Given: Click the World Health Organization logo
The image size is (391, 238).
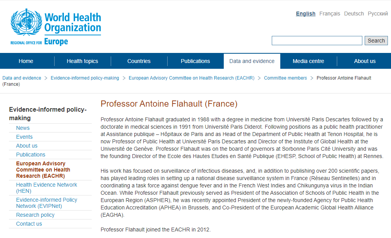Looking at the screenshot, I should (x=56, y=27).
